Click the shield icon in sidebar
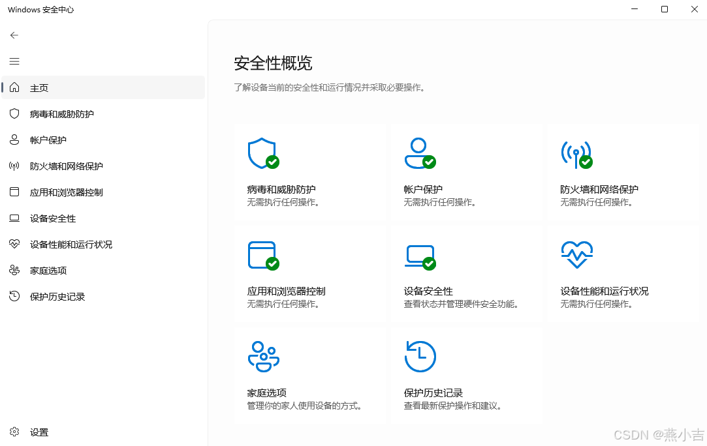The image size is (707, 446). click(x=14, y=113)
